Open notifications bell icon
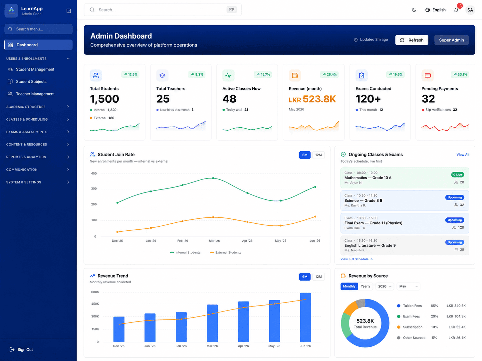 (x=456, y=10)
